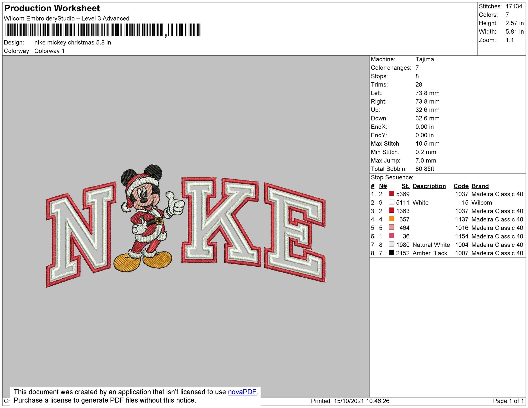Click the Total Bobbin value '80.85ft'
The image size is (528, 408).
coord(425,169)
